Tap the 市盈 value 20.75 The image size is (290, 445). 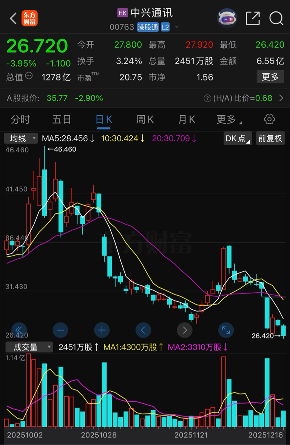131,77
